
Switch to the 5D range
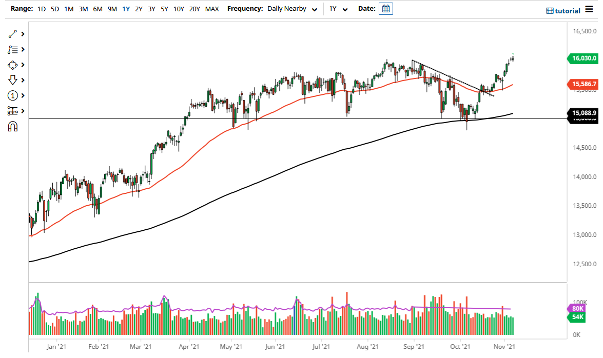[54, 9]
